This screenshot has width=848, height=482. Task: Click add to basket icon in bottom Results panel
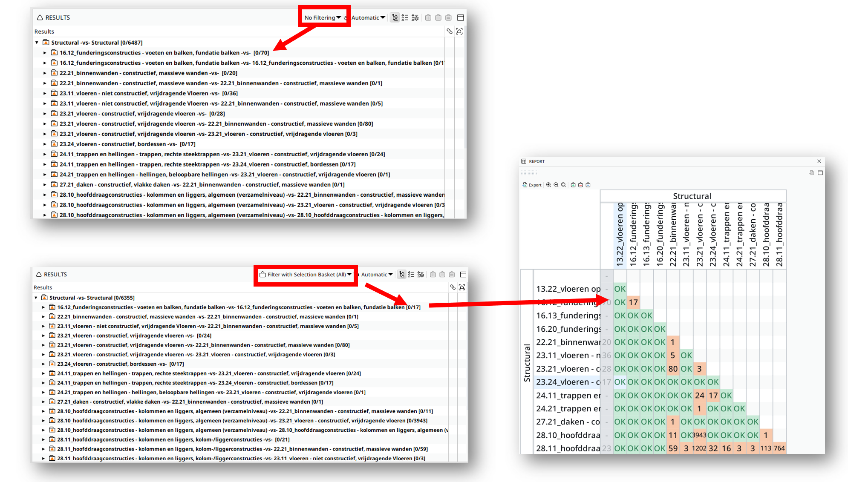(433, 275)
